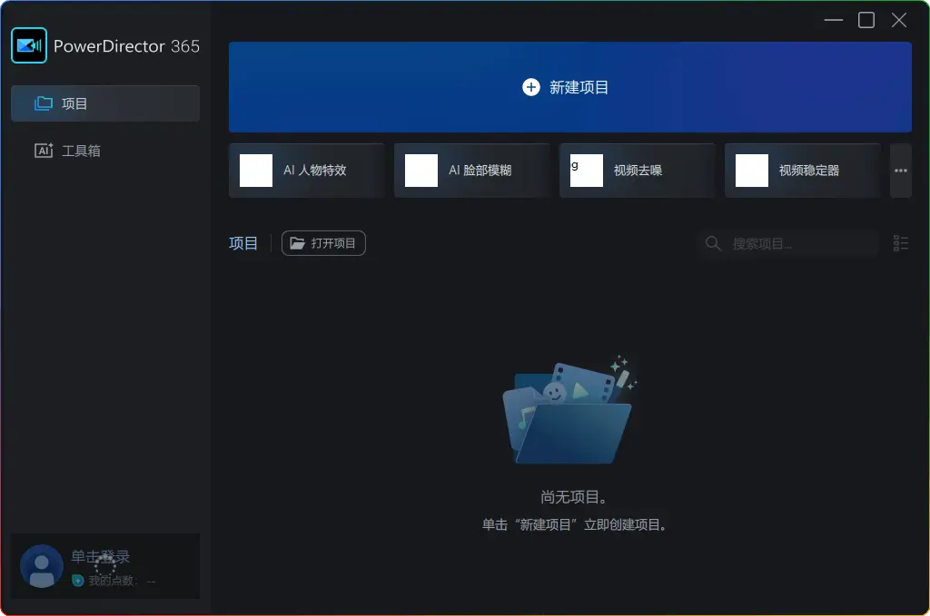Open the 视频去噪 tool tile
This screenshot has height=616, width=930.
pos(637,171)
